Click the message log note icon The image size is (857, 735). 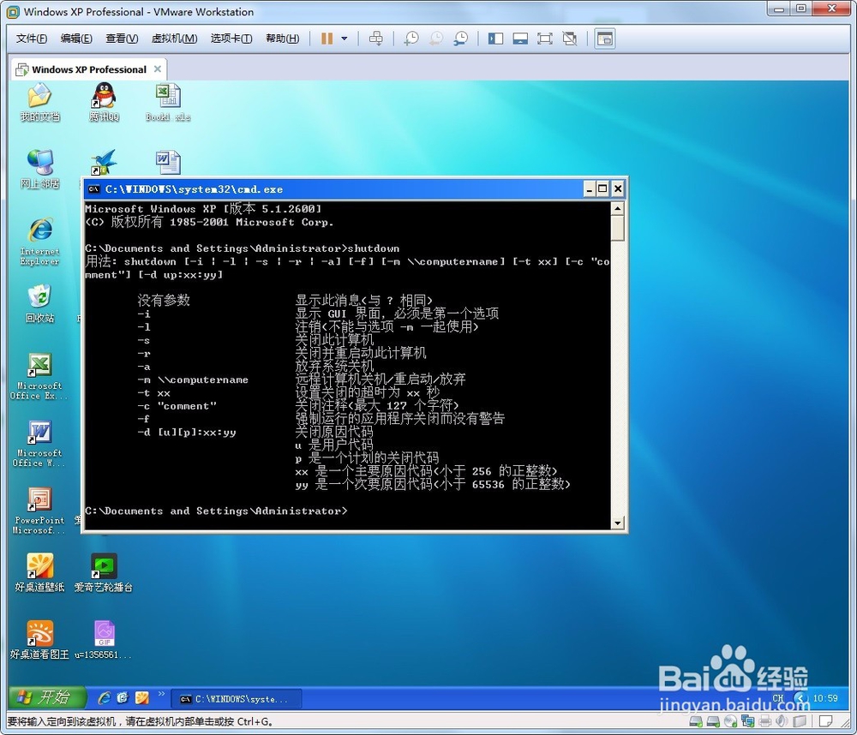826,721
